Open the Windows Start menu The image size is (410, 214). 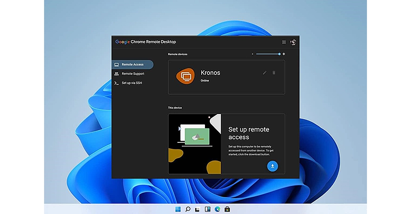pos(178,209)
